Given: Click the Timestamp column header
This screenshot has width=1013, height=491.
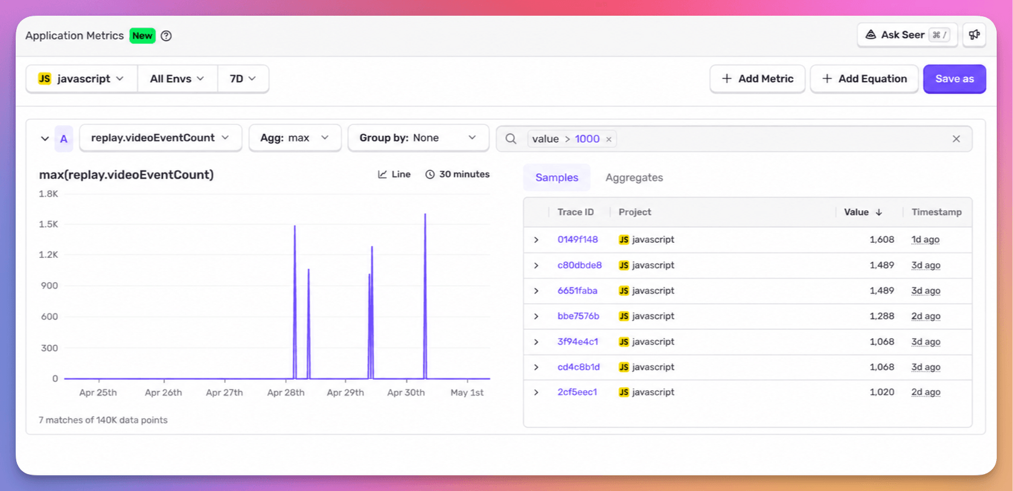Looking at the screenshot, I should coord(936,212).
